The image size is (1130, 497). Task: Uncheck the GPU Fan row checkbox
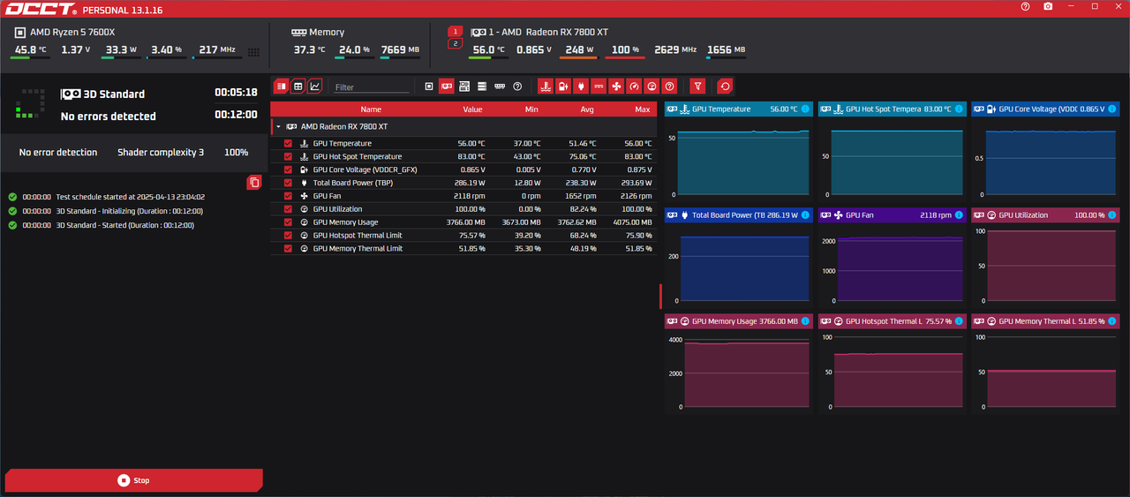288,196
